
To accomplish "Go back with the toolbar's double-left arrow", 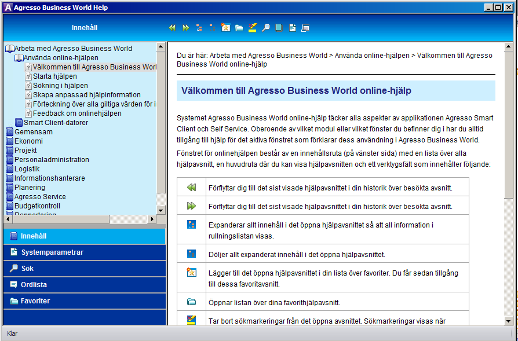I will [x=172, y=28].
